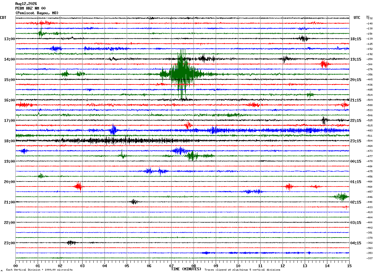The width and height of the screenshot is (374, 274).
Task: Select minute 00 on the bottom axis
Action: [15, 266]
